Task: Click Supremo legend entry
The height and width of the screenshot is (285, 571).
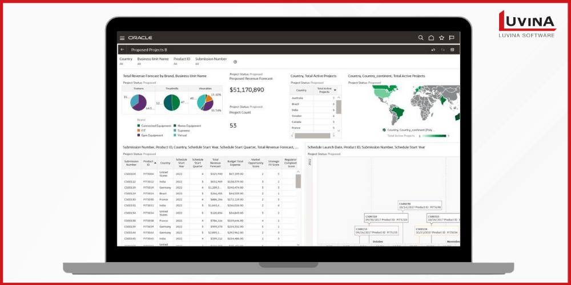Action: click(x=182, y=131)
